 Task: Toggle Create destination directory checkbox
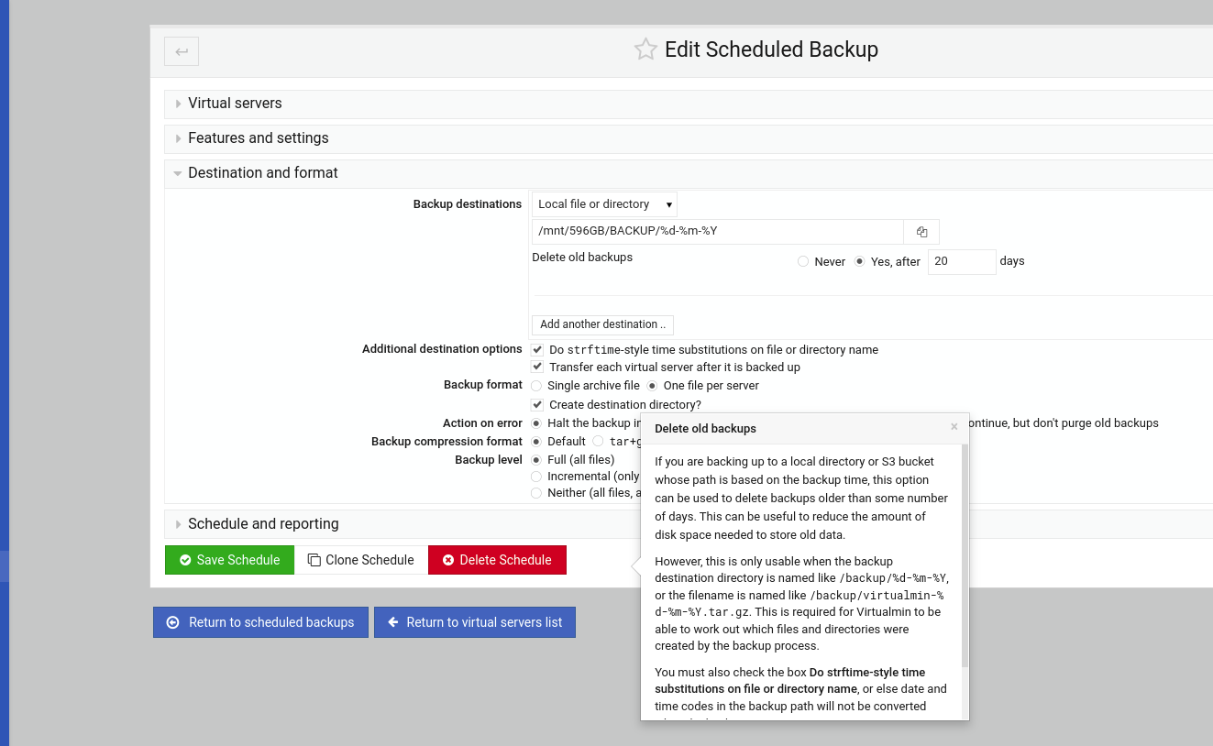(x=537, y=405)
